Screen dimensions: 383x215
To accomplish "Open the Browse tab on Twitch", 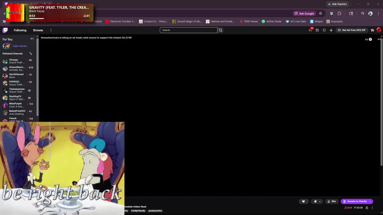I will click(x=38, y=30).
